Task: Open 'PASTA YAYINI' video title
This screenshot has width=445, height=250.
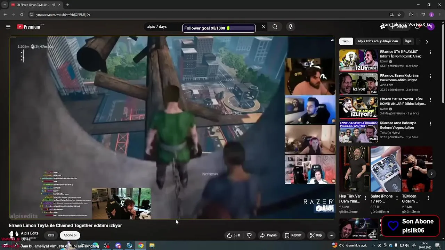Action: tap(403, 101)
